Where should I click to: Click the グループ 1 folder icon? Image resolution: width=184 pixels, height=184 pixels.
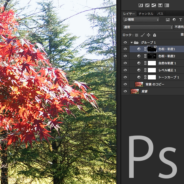[x=136, y=42]
